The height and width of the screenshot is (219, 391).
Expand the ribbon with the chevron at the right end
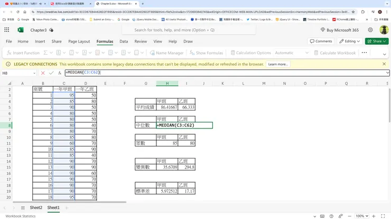tap(384, 54)
